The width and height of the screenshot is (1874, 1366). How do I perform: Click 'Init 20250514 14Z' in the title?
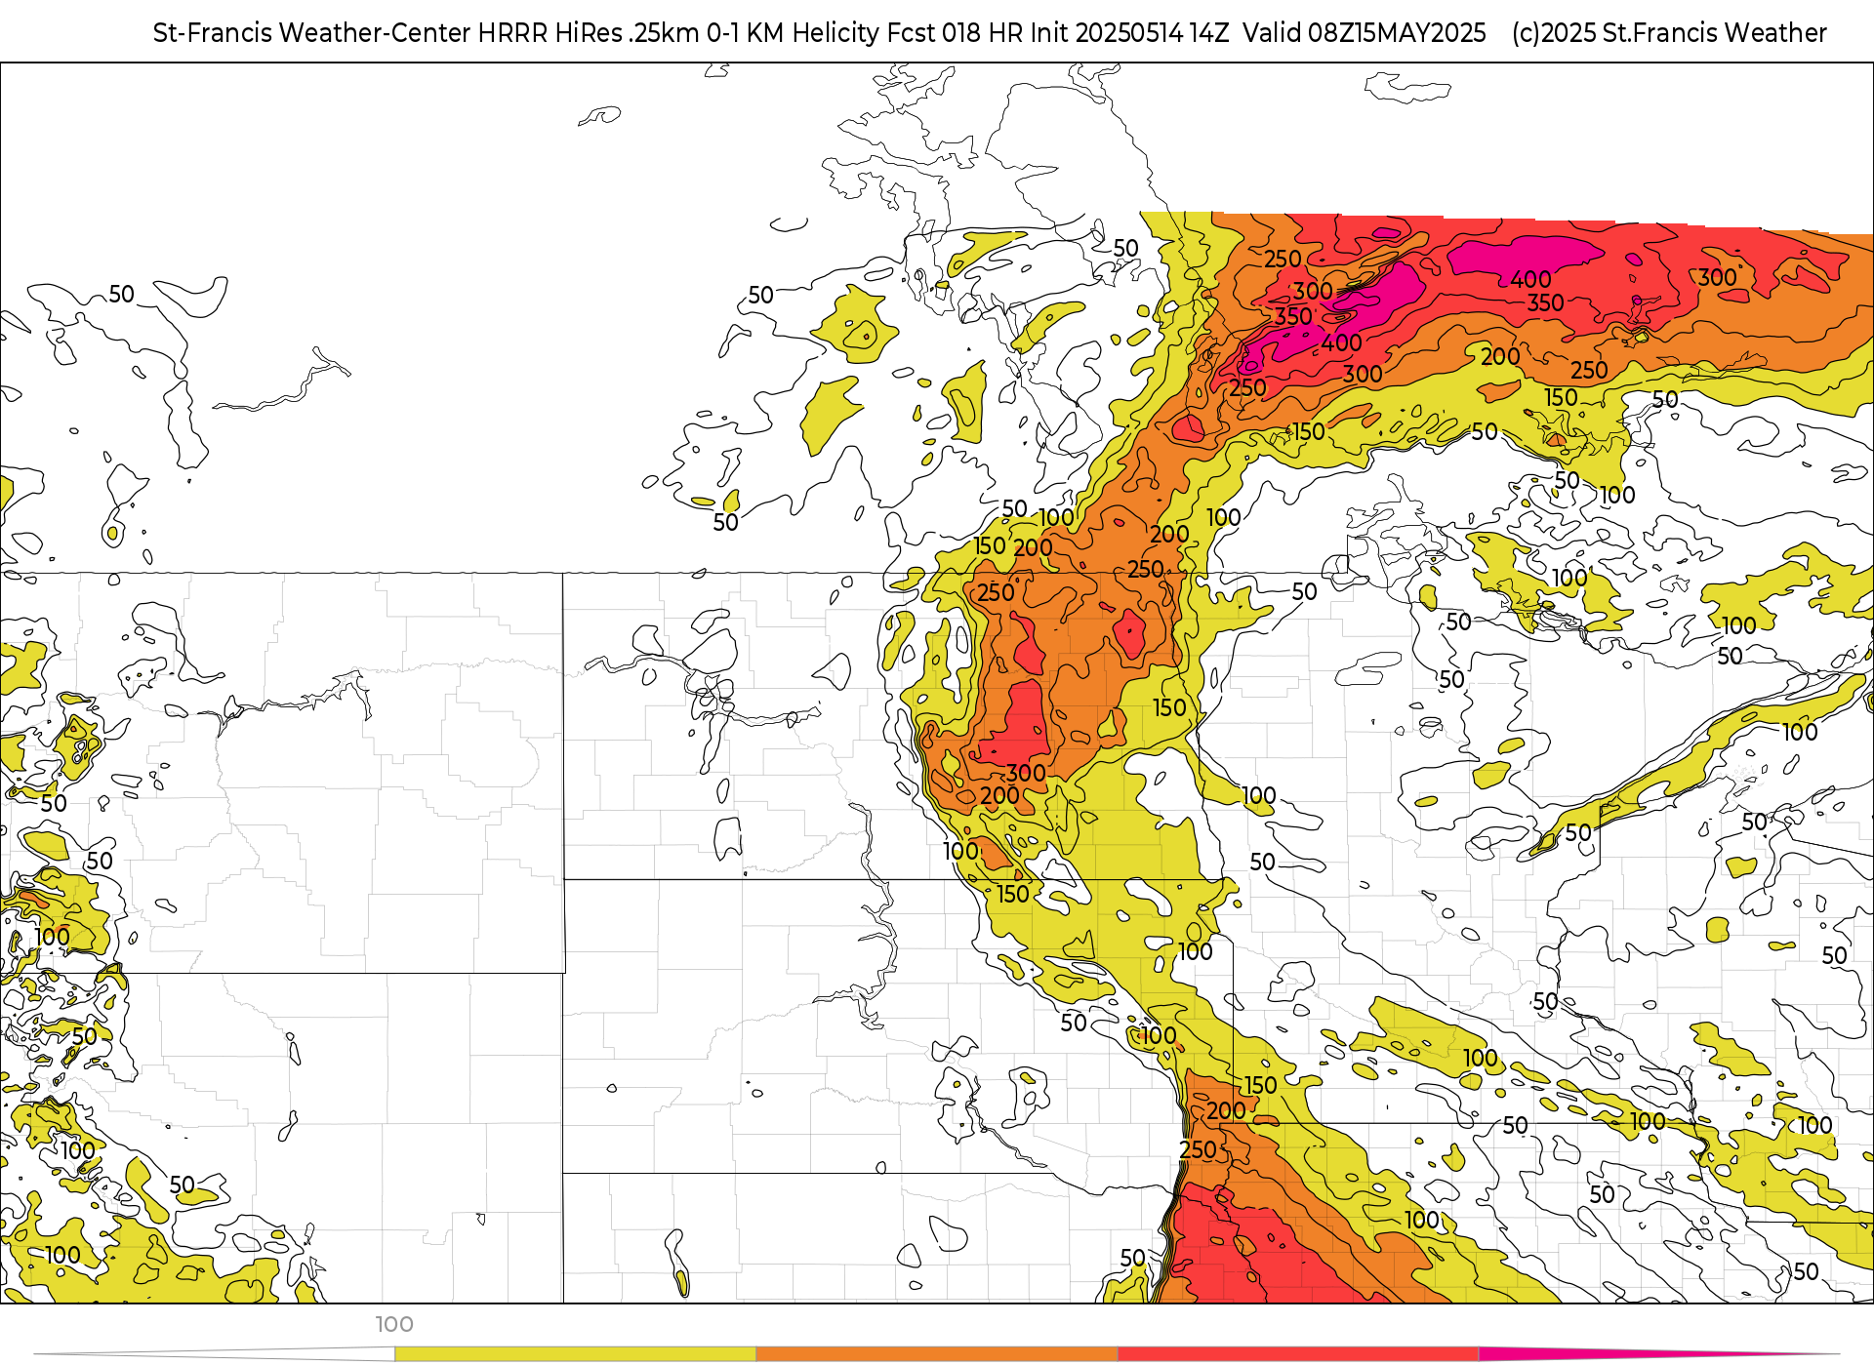[1129, 33]
